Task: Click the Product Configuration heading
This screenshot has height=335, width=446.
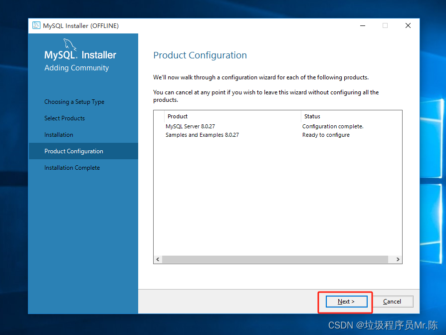Action: [200, 55]
